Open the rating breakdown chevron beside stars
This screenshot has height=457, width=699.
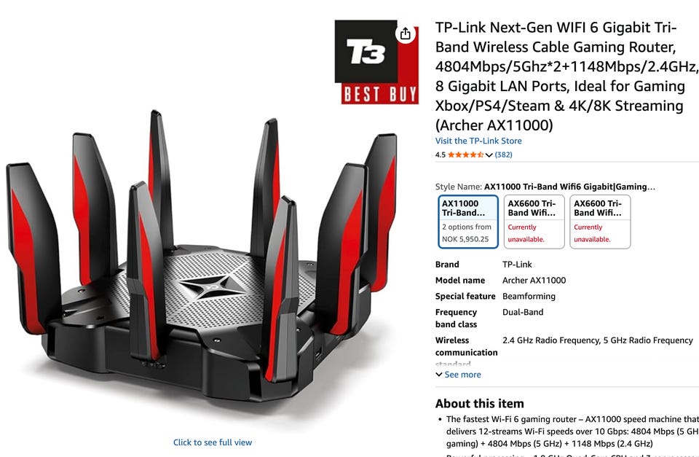[x=489, y=155]
